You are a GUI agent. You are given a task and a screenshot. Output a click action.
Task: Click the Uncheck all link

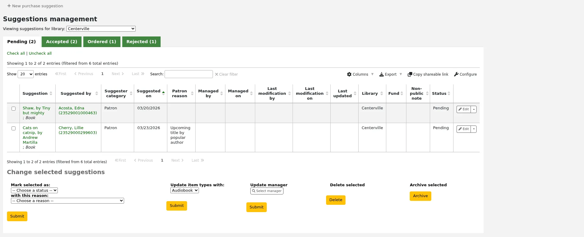[x=40, y=53]
